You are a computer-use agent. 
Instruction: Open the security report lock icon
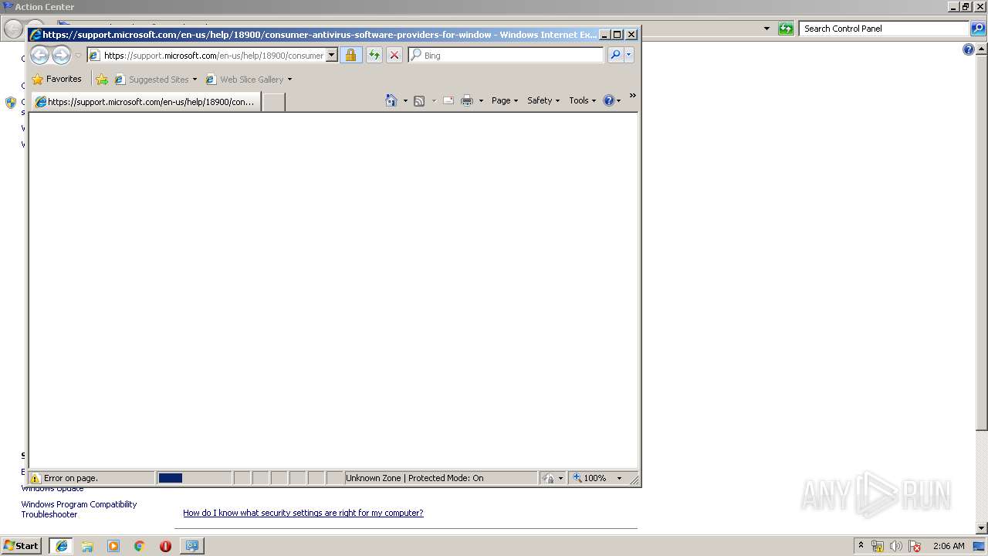(350, 56)
